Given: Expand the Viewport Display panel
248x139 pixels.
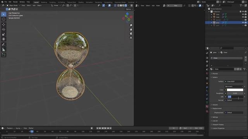Looking at the screenshot, I should (x=218, y=125).
